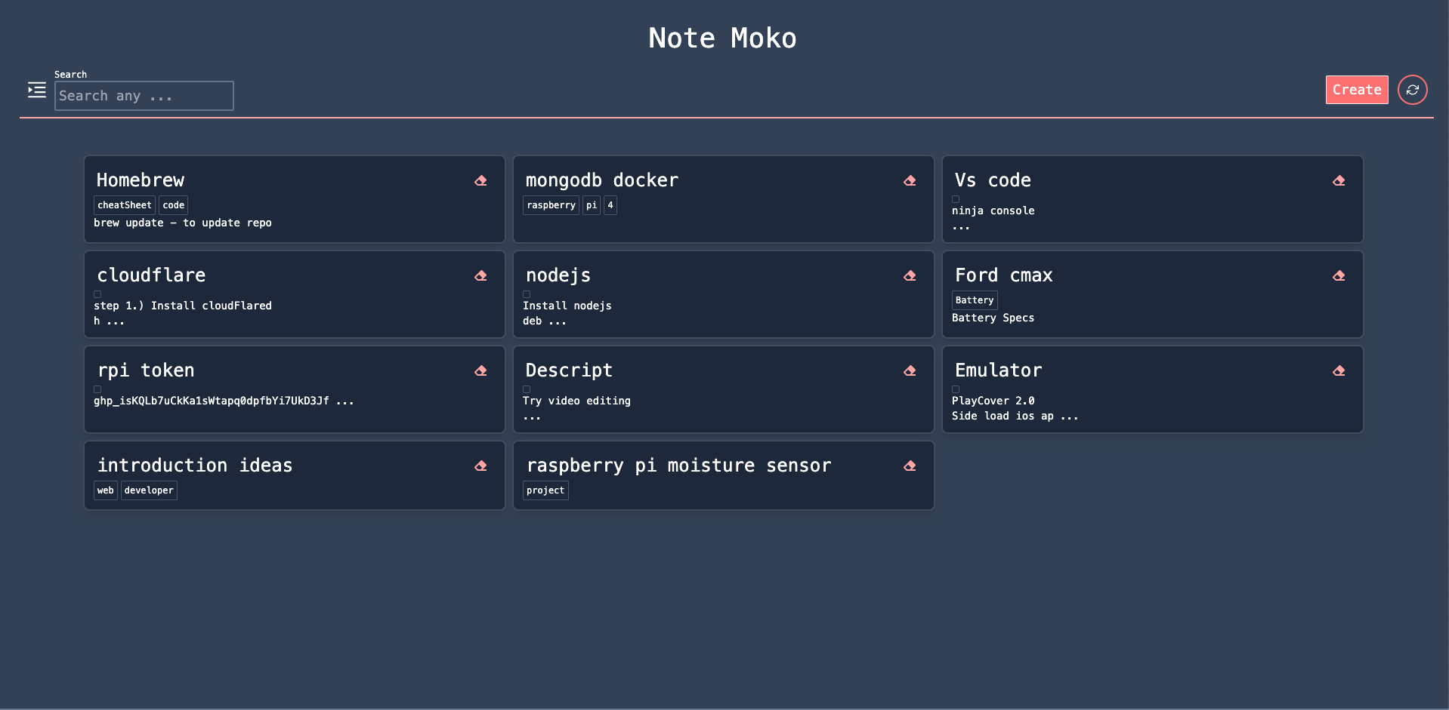Select the delete icon on the Vs code note

tap(1339, 181)
